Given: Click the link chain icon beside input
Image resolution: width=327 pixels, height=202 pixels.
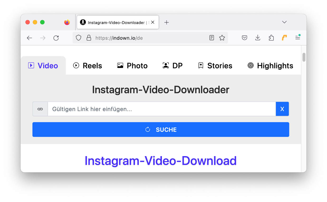Looking at the screenshot, I should pos(40,109).
